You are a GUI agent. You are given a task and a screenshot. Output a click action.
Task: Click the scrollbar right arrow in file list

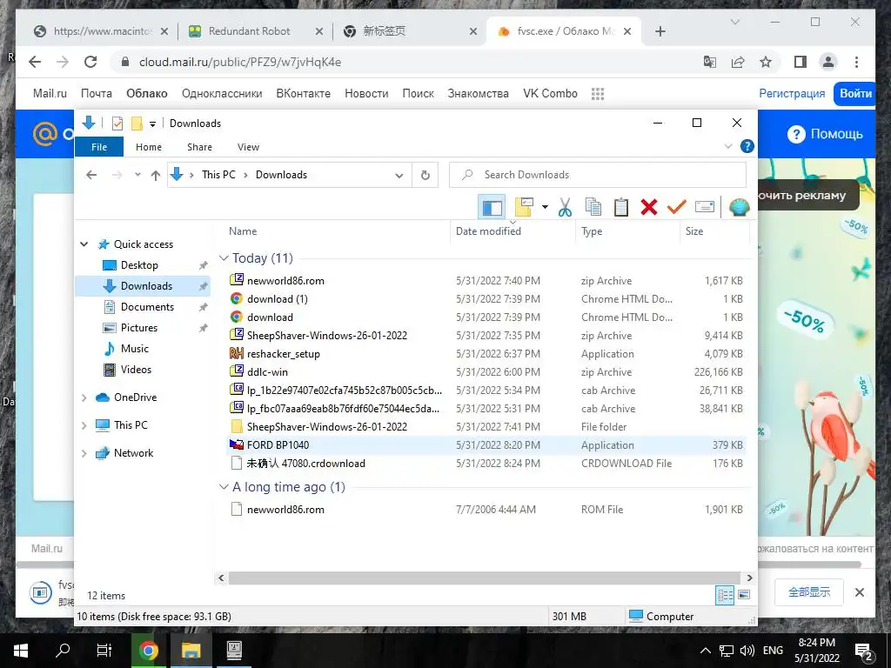[749, 578]
